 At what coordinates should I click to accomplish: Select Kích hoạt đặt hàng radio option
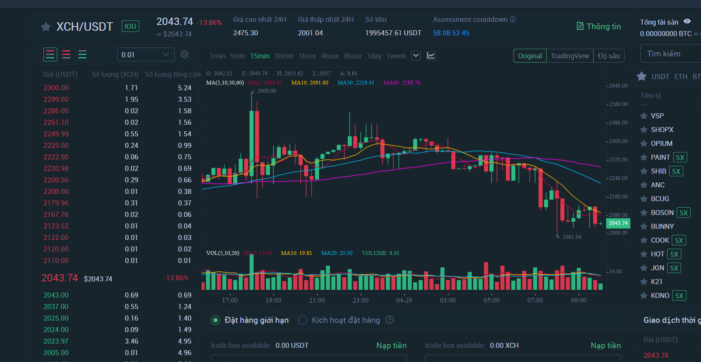pos(303,320)
